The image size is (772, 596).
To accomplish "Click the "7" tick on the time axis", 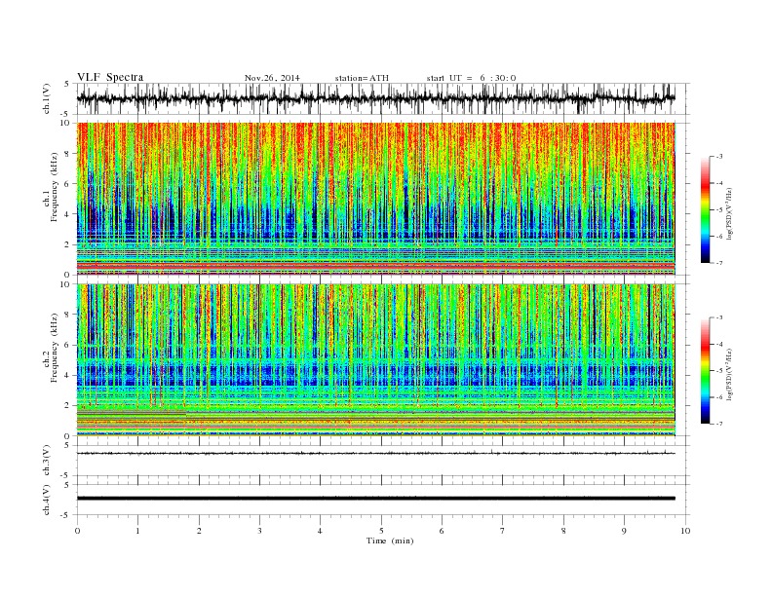I will 503,531.
